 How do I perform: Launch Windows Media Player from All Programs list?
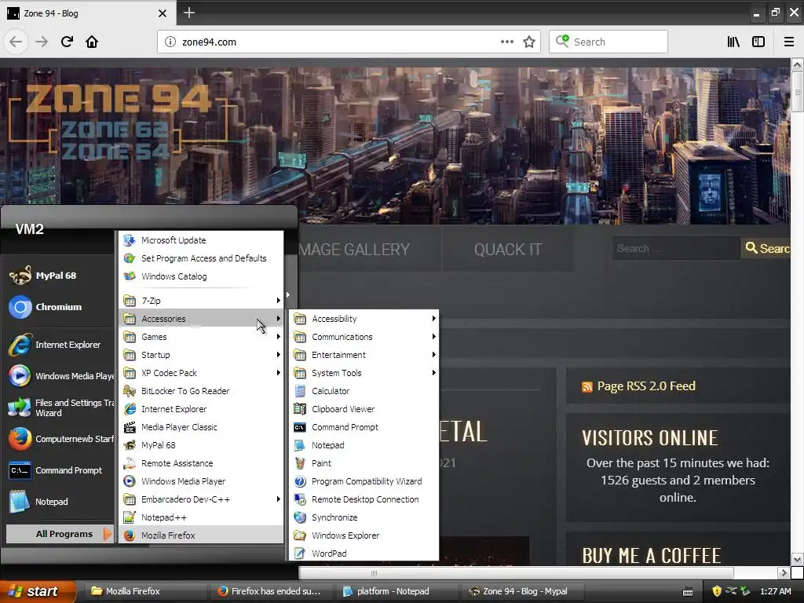pos(201,481)
